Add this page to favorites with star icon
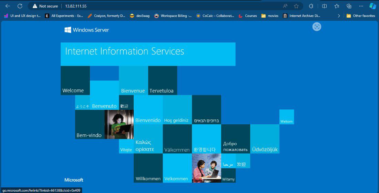The width and height of the screenshot is (379, 193). click(x=296, y=6)
